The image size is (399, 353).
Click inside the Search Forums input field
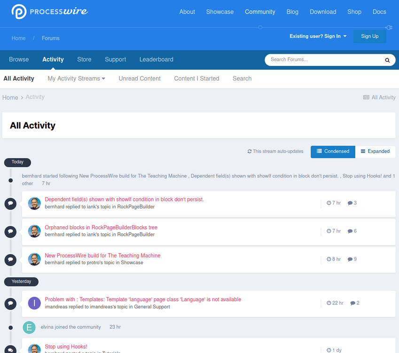(x=320, y=60)
